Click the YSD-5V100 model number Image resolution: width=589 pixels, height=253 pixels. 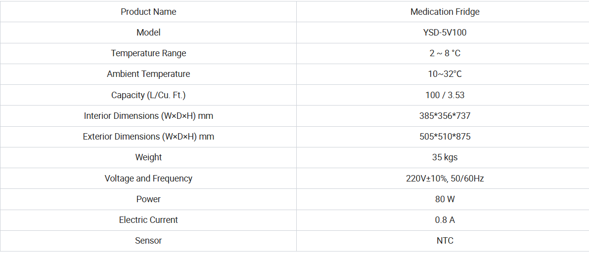[445, 33]
